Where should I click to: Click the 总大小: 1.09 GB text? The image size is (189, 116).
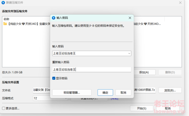[12, 72]
